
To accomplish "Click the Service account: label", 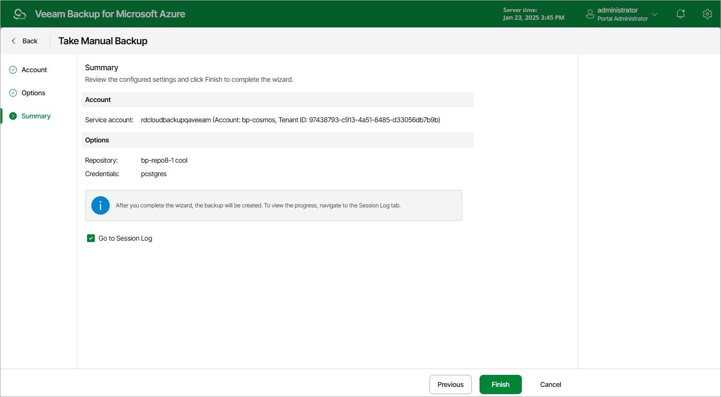I will point(109,120).
